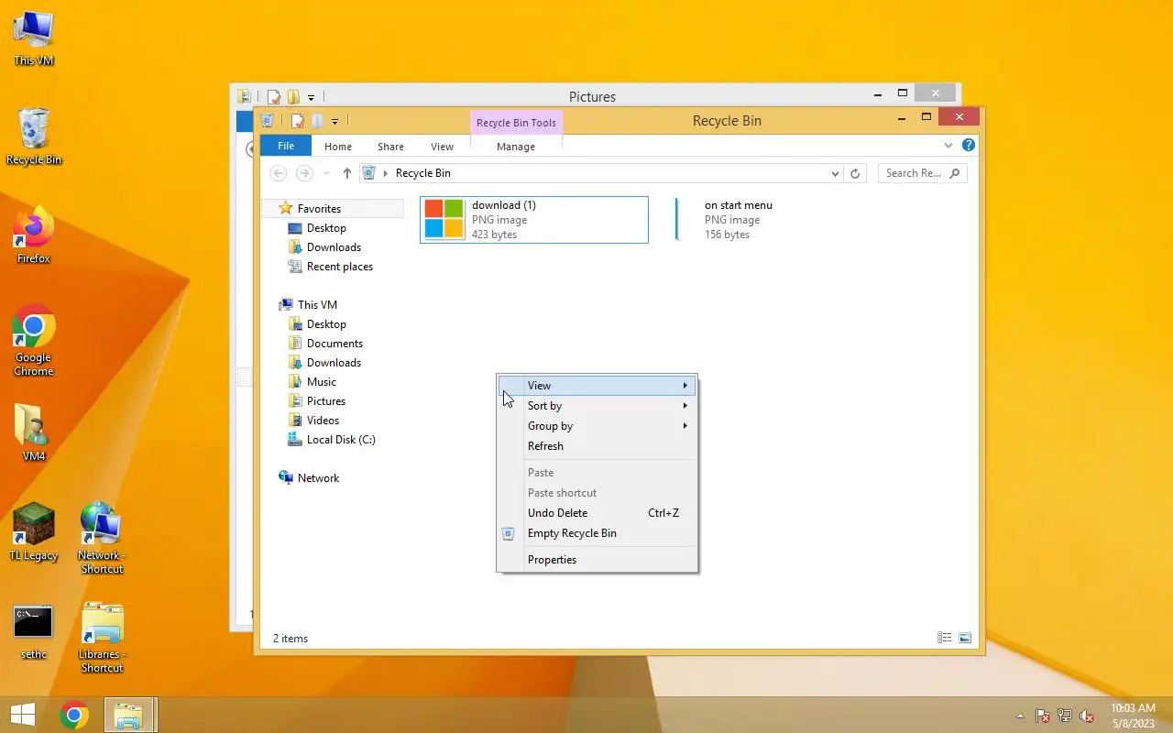1173x733 pixels.
Task: Open the View submenu in the context menu
Action: click(597, 386)
